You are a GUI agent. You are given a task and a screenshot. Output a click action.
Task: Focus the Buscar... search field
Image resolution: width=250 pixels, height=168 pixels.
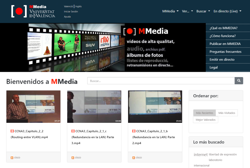[161, 81]
